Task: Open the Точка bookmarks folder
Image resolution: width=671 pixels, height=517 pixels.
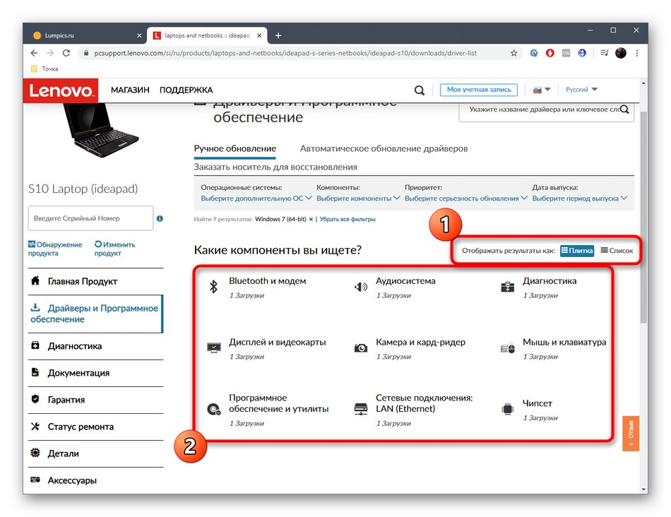Action: point(45,69)
